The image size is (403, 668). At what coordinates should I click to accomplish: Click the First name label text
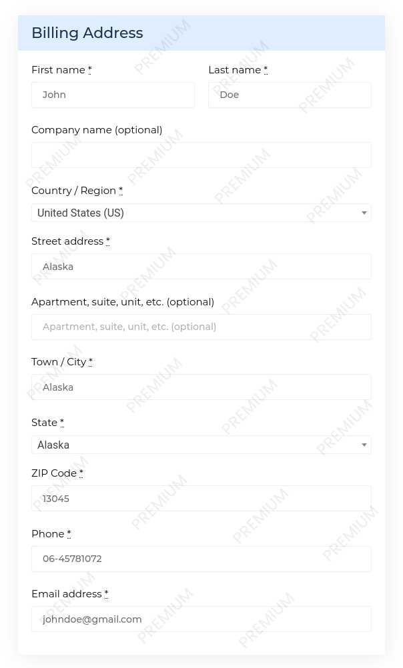click(59, 70)
